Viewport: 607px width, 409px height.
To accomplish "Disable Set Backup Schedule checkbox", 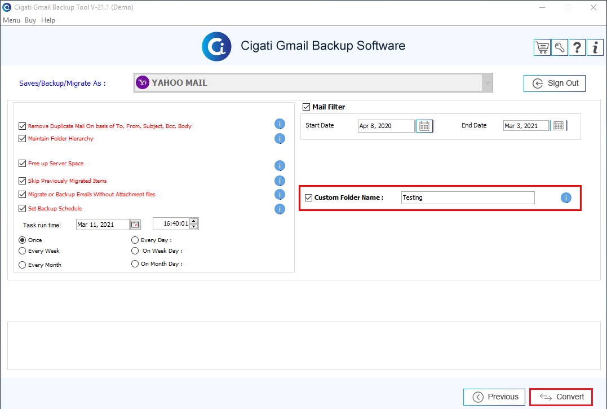I will coord(22,208).
